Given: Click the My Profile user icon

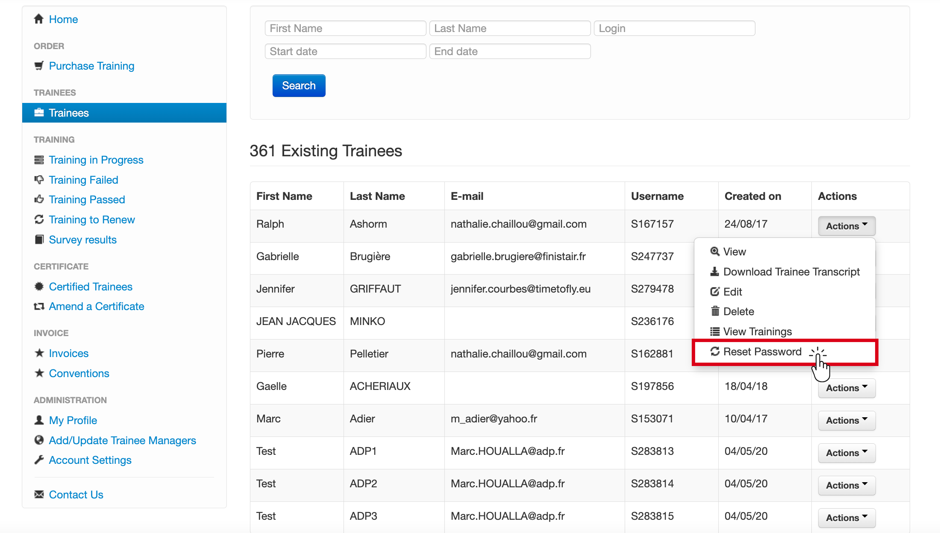Looking at the screenshot, I should click(39, 420).
